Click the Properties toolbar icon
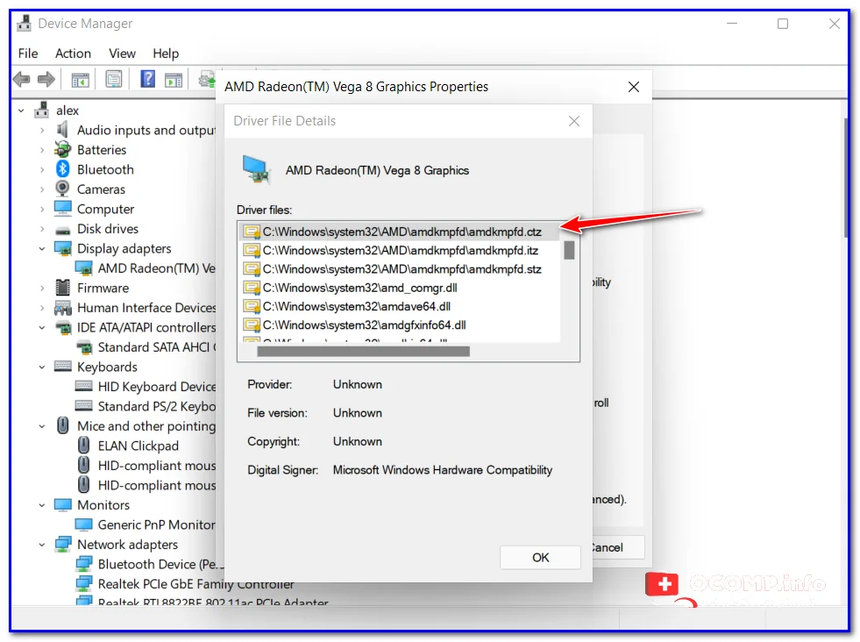 [x=114, y=80]
